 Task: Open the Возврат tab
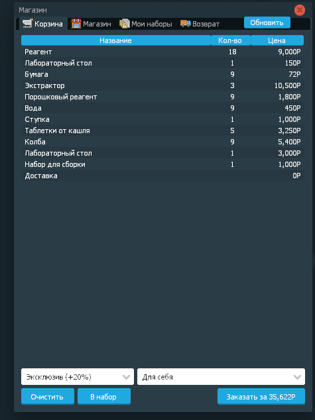tap(200, 24)
